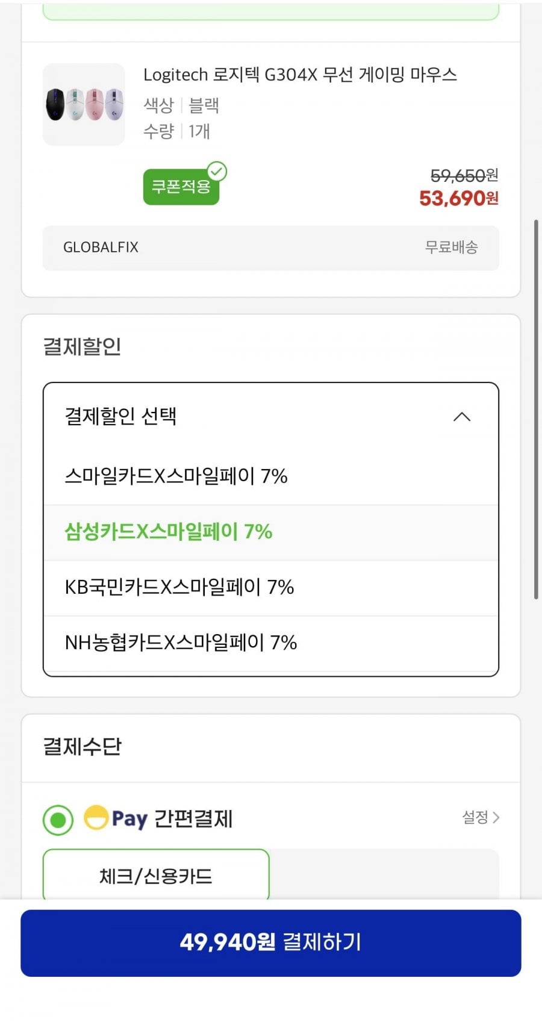Select 스마일카드X스마일페이 7% discount option
Screen dimensions: 542x1031
point(176,476)
